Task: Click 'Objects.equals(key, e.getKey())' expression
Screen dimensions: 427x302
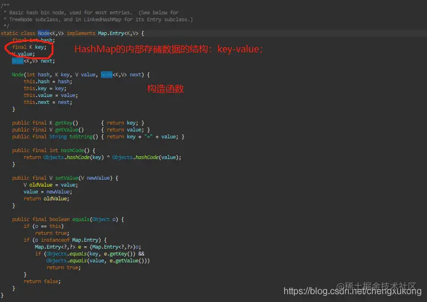Action: [x=91, y=254]
